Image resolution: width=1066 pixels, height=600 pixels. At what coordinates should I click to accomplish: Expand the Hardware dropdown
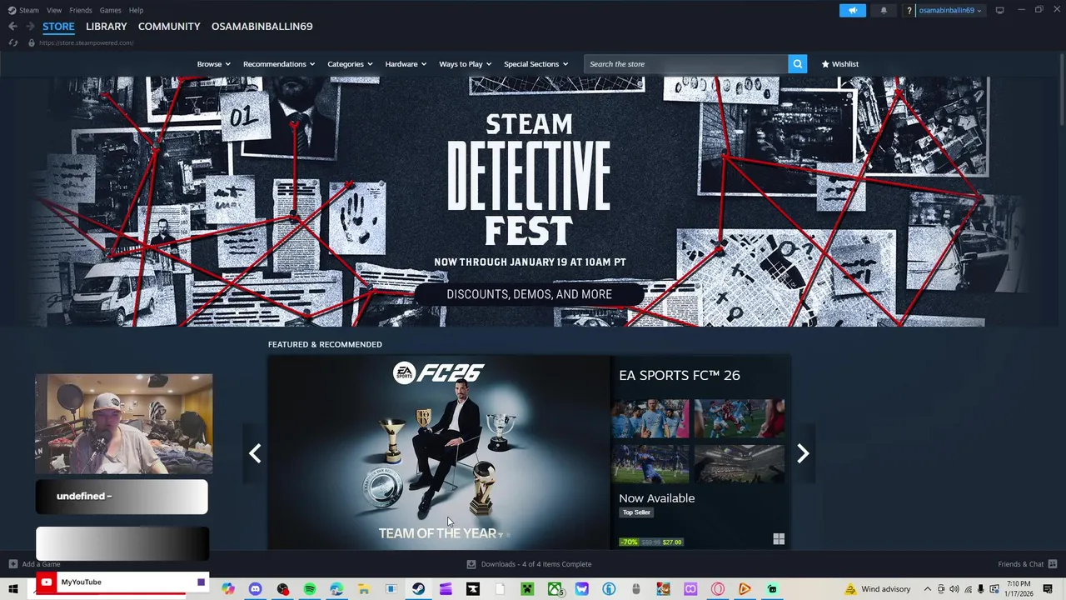coord(406,64)
